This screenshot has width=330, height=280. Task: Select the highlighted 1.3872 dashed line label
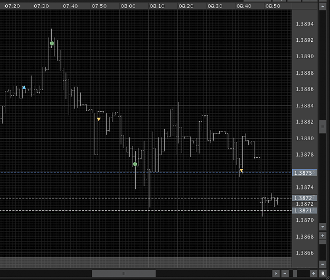click(x=305, y=198)
